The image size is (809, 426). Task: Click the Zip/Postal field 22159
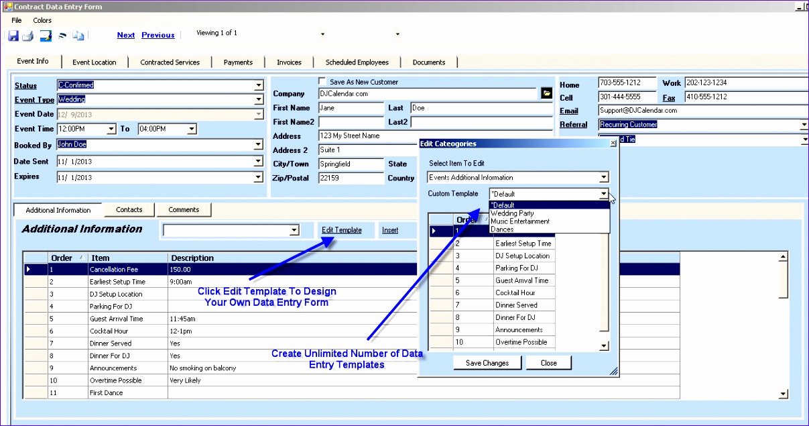351,178
